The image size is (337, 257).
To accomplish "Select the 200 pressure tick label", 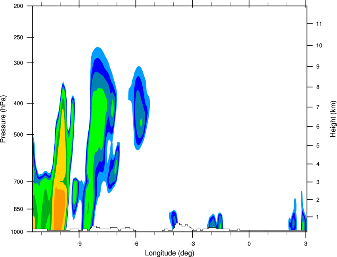I will (x=18, y=6).
